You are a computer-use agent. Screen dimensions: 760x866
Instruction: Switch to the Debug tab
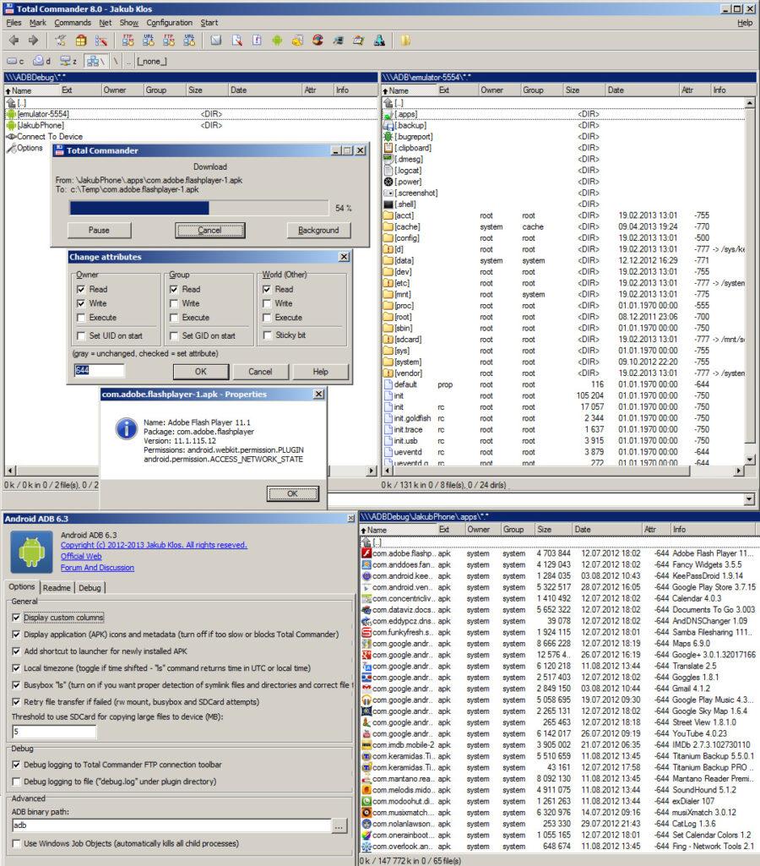pyautogui.click(x=90, y=588)
